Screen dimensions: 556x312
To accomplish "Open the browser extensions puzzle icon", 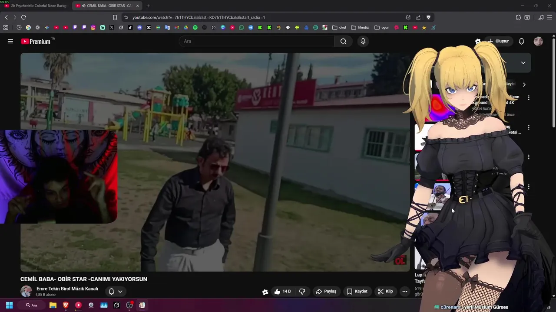I will pos(518,17).
